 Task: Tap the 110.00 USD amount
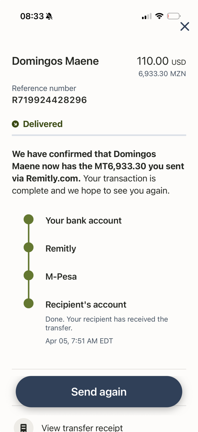(x=161, y=61)
